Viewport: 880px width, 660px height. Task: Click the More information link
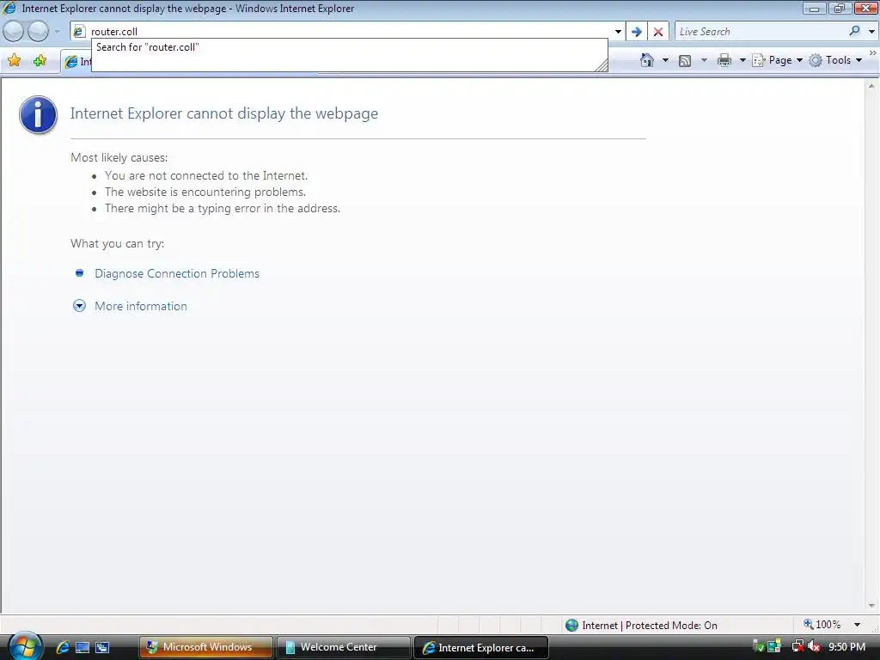(x=141, y=306)
